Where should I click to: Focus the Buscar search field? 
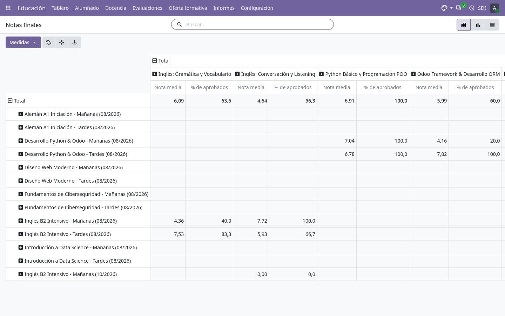coord(258,25)
